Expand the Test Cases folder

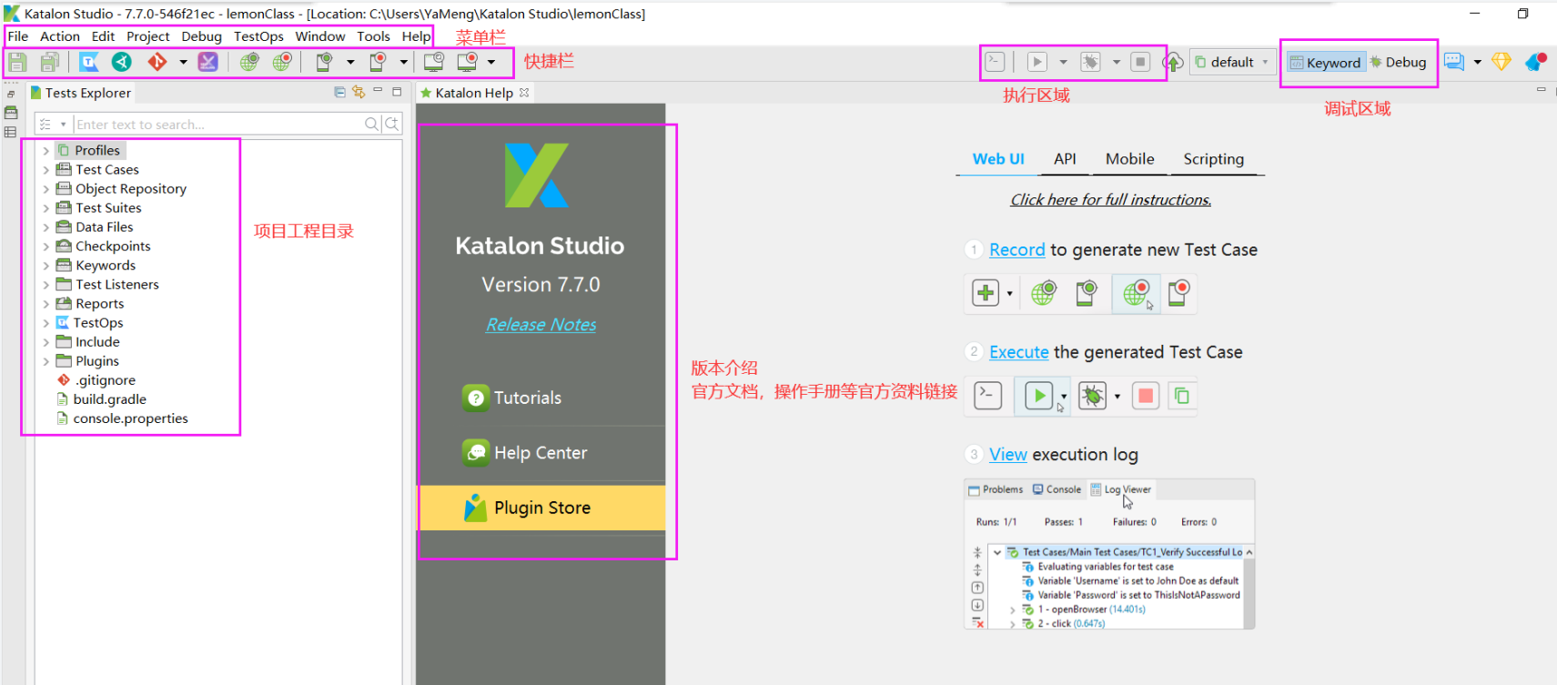click(46, 170)
